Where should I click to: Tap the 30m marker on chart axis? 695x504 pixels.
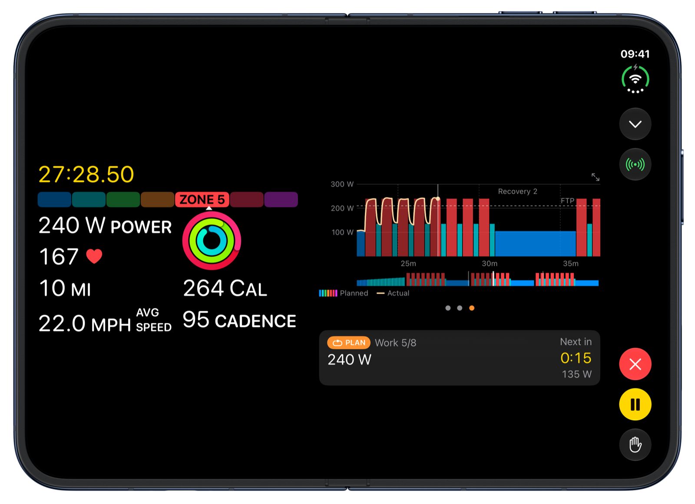click(490, 263)
